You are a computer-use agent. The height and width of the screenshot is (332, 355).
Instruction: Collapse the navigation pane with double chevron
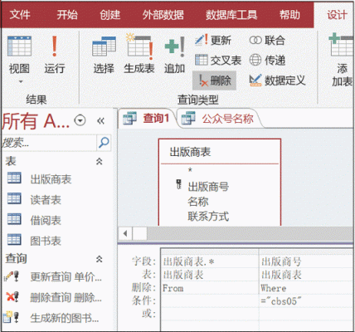100,120
